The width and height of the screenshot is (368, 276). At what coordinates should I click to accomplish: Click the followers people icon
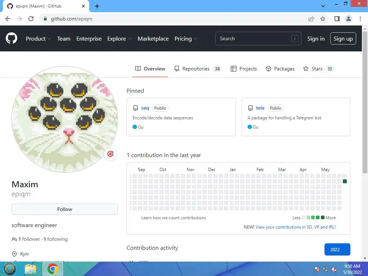tap(14, 239)
